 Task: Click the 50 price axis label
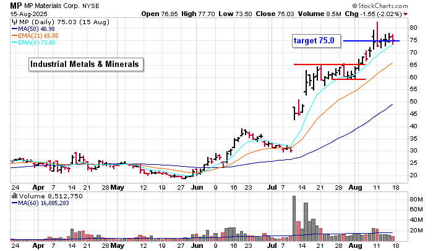click(x=413, y=102)
